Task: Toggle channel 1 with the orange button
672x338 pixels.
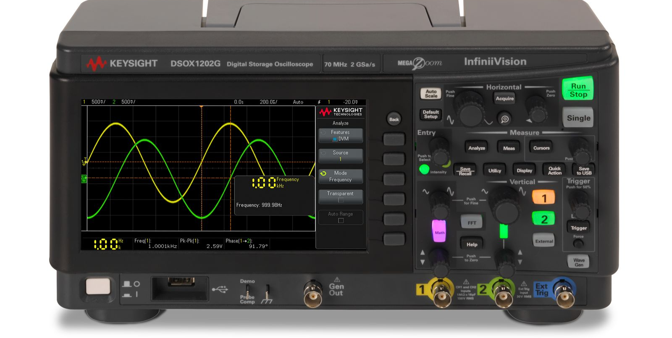Action: [x=543, y=198]
